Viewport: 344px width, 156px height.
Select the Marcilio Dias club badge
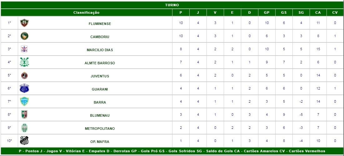(x=24, y=49)
